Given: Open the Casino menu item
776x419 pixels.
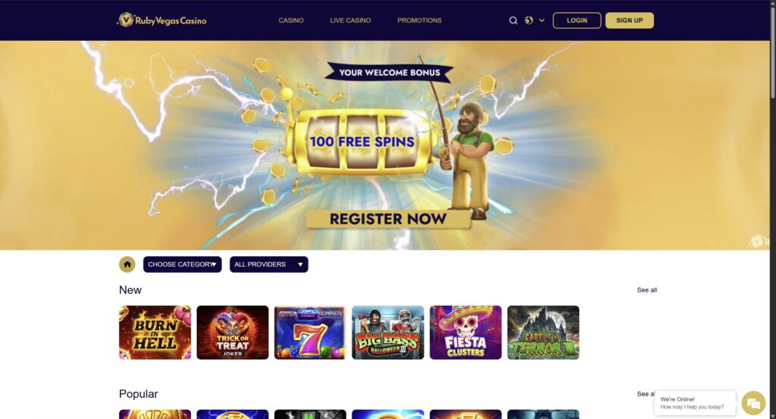Looking at the screenshot, I should pyautogui.click(x=291, y=20).
